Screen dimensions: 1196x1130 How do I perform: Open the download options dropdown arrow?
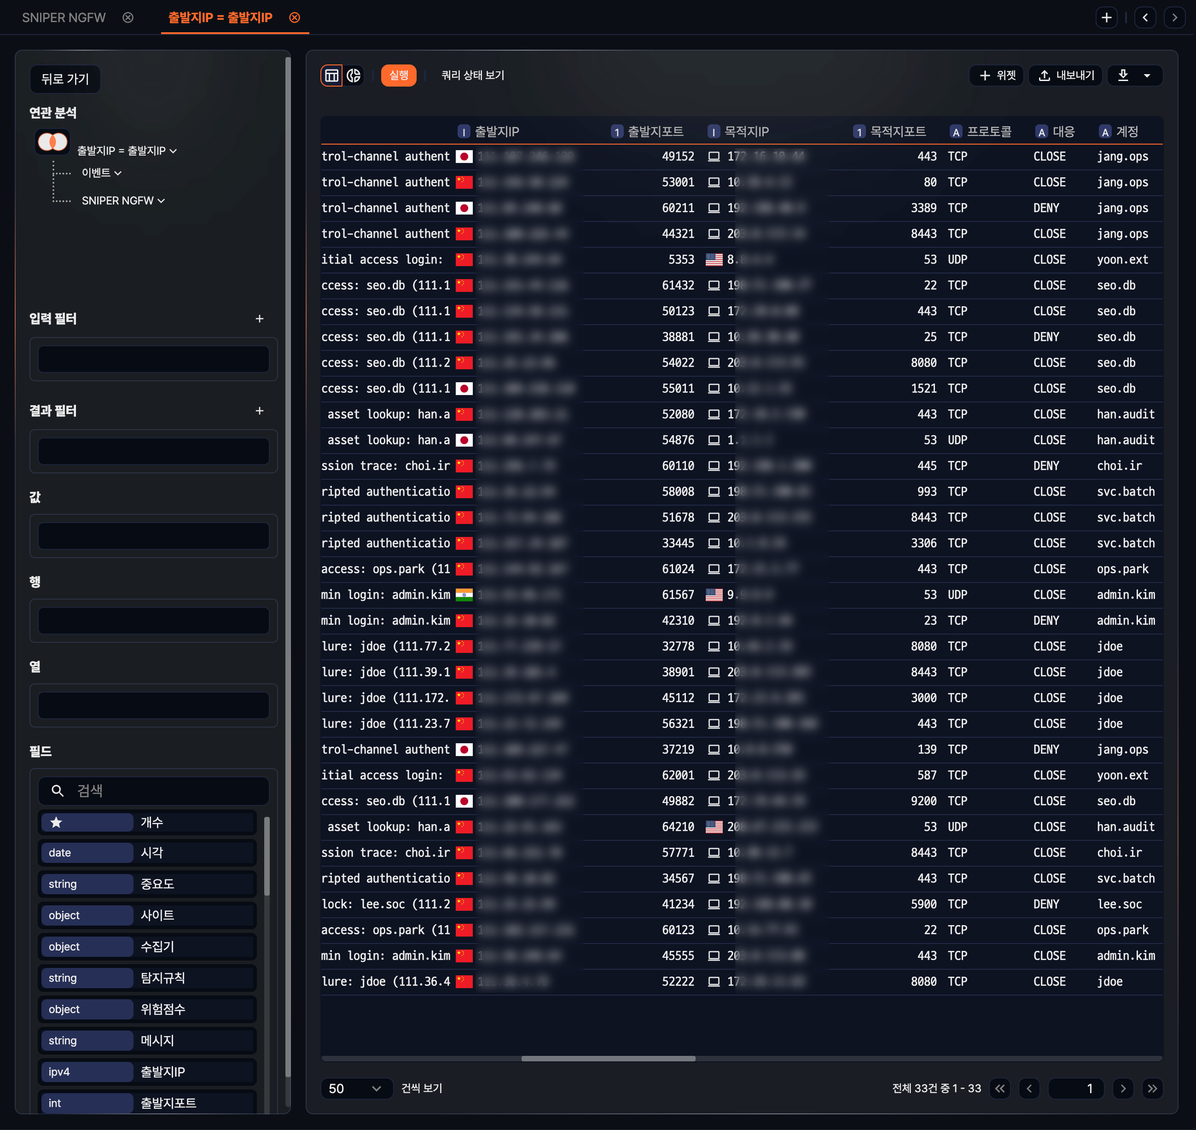pyautogui.click(x=1147, y=76)
